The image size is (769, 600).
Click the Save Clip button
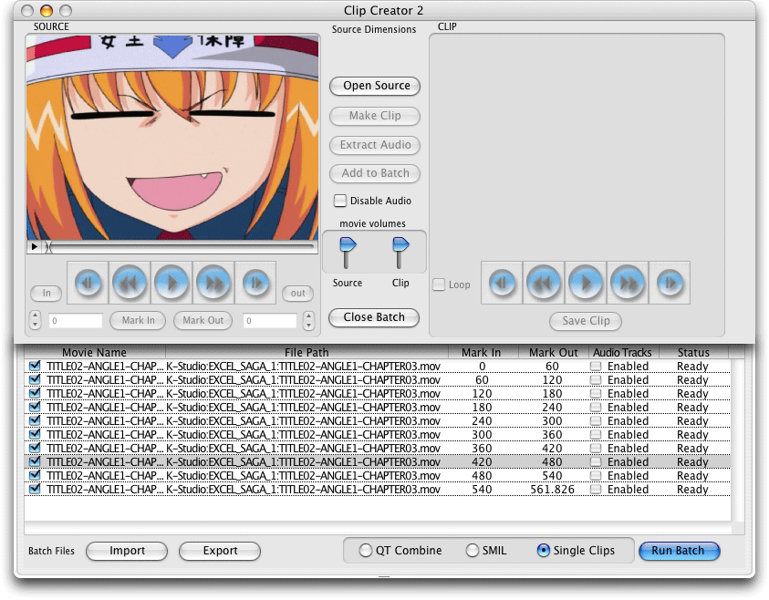tap(586, 321)
